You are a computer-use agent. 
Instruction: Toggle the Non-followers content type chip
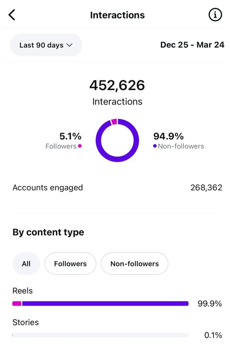point(134,264)
